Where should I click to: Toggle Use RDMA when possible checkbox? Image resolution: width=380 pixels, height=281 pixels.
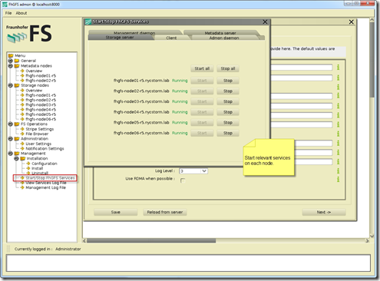[183, 180]
